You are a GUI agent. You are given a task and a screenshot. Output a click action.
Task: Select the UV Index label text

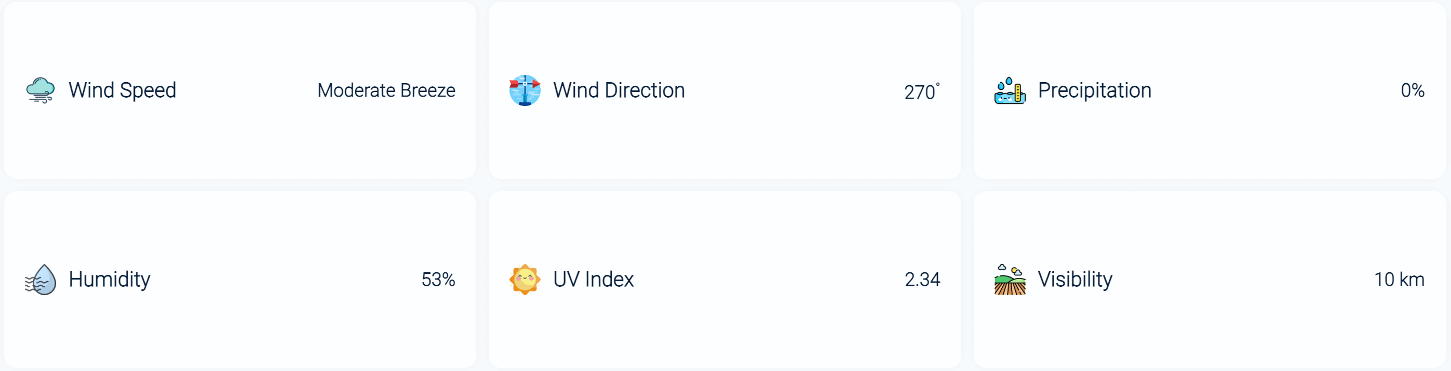tap(593, 280)
